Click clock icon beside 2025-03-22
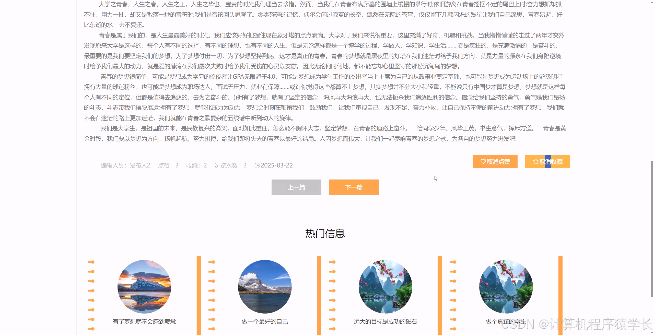 click(x=257, y=165)
